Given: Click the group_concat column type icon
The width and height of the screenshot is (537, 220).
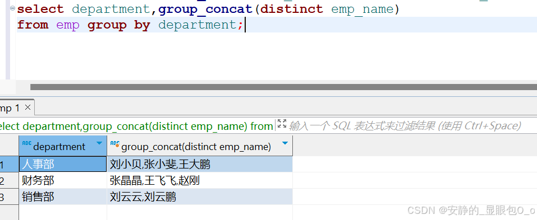Looking at the screenshot, I should pos(115,144).
